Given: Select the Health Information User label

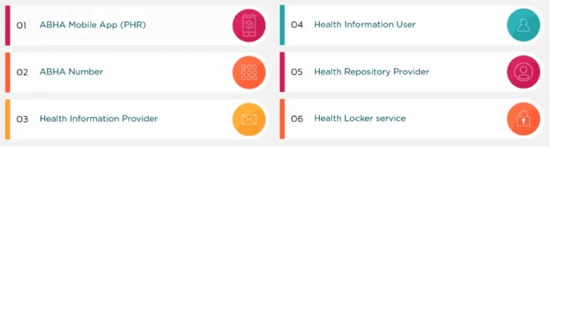Looking at the screenshot, I should [364, 24].
